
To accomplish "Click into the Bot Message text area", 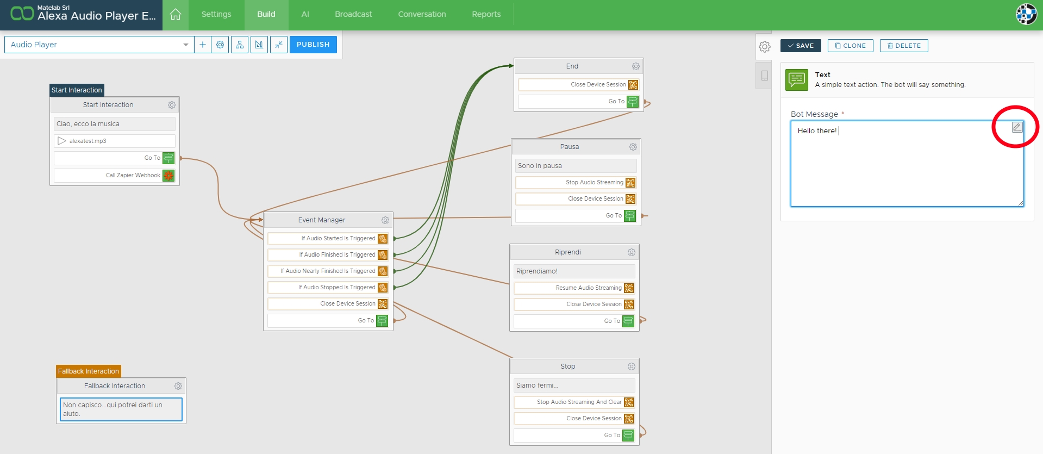I will pos(902,169).
